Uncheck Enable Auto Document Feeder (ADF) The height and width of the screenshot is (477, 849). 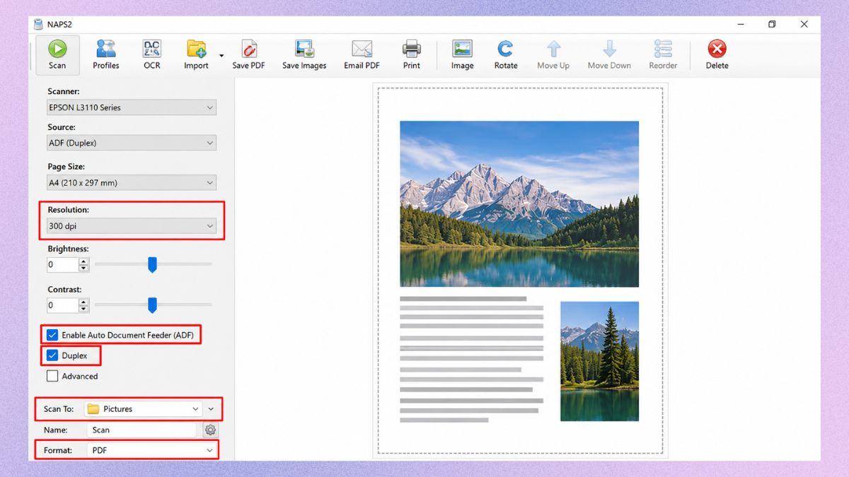pos(52,335)
